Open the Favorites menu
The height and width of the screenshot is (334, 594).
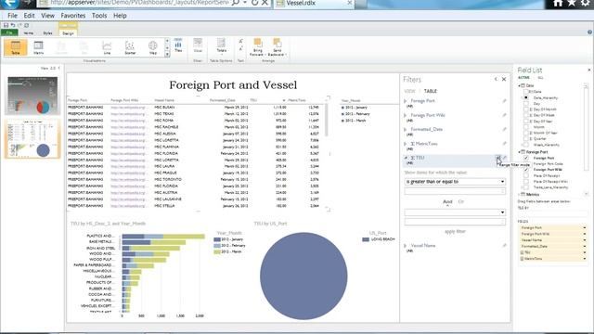(73, 16)
